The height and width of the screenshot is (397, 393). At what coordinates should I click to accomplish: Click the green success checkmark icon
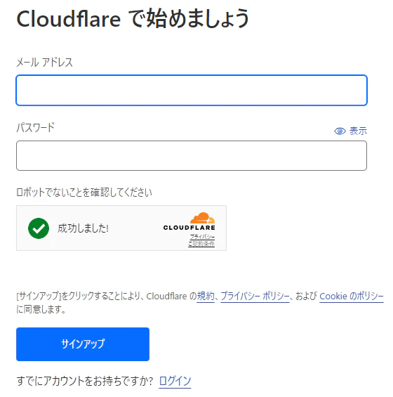[39, 228]
